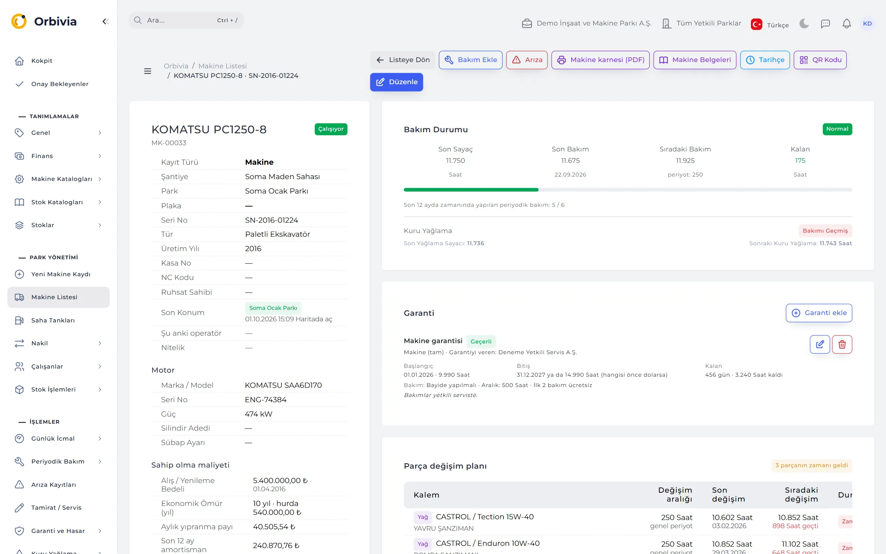Open Türkçe language selector
The width and height of the screenshot is (886, 554).
[x=770, y=24]
